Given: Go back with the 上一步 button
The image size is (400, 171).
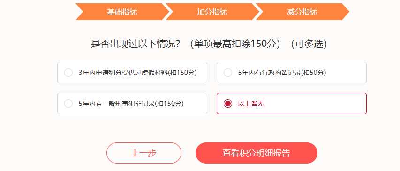Looking at the screenshot, I should pyautogui.click(x=144, y=153).
